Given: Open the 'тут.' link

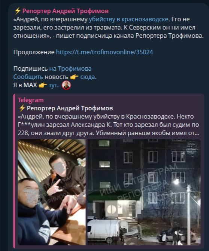Looking at the screenshot, I should [x=54, y=85].
